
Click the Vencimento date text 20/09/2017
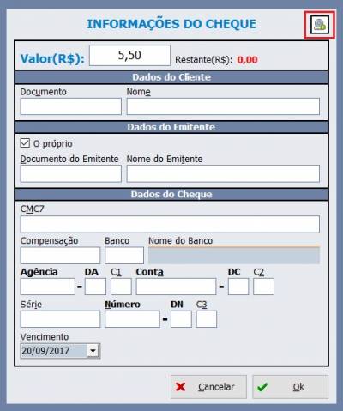[x=45, y=351]
